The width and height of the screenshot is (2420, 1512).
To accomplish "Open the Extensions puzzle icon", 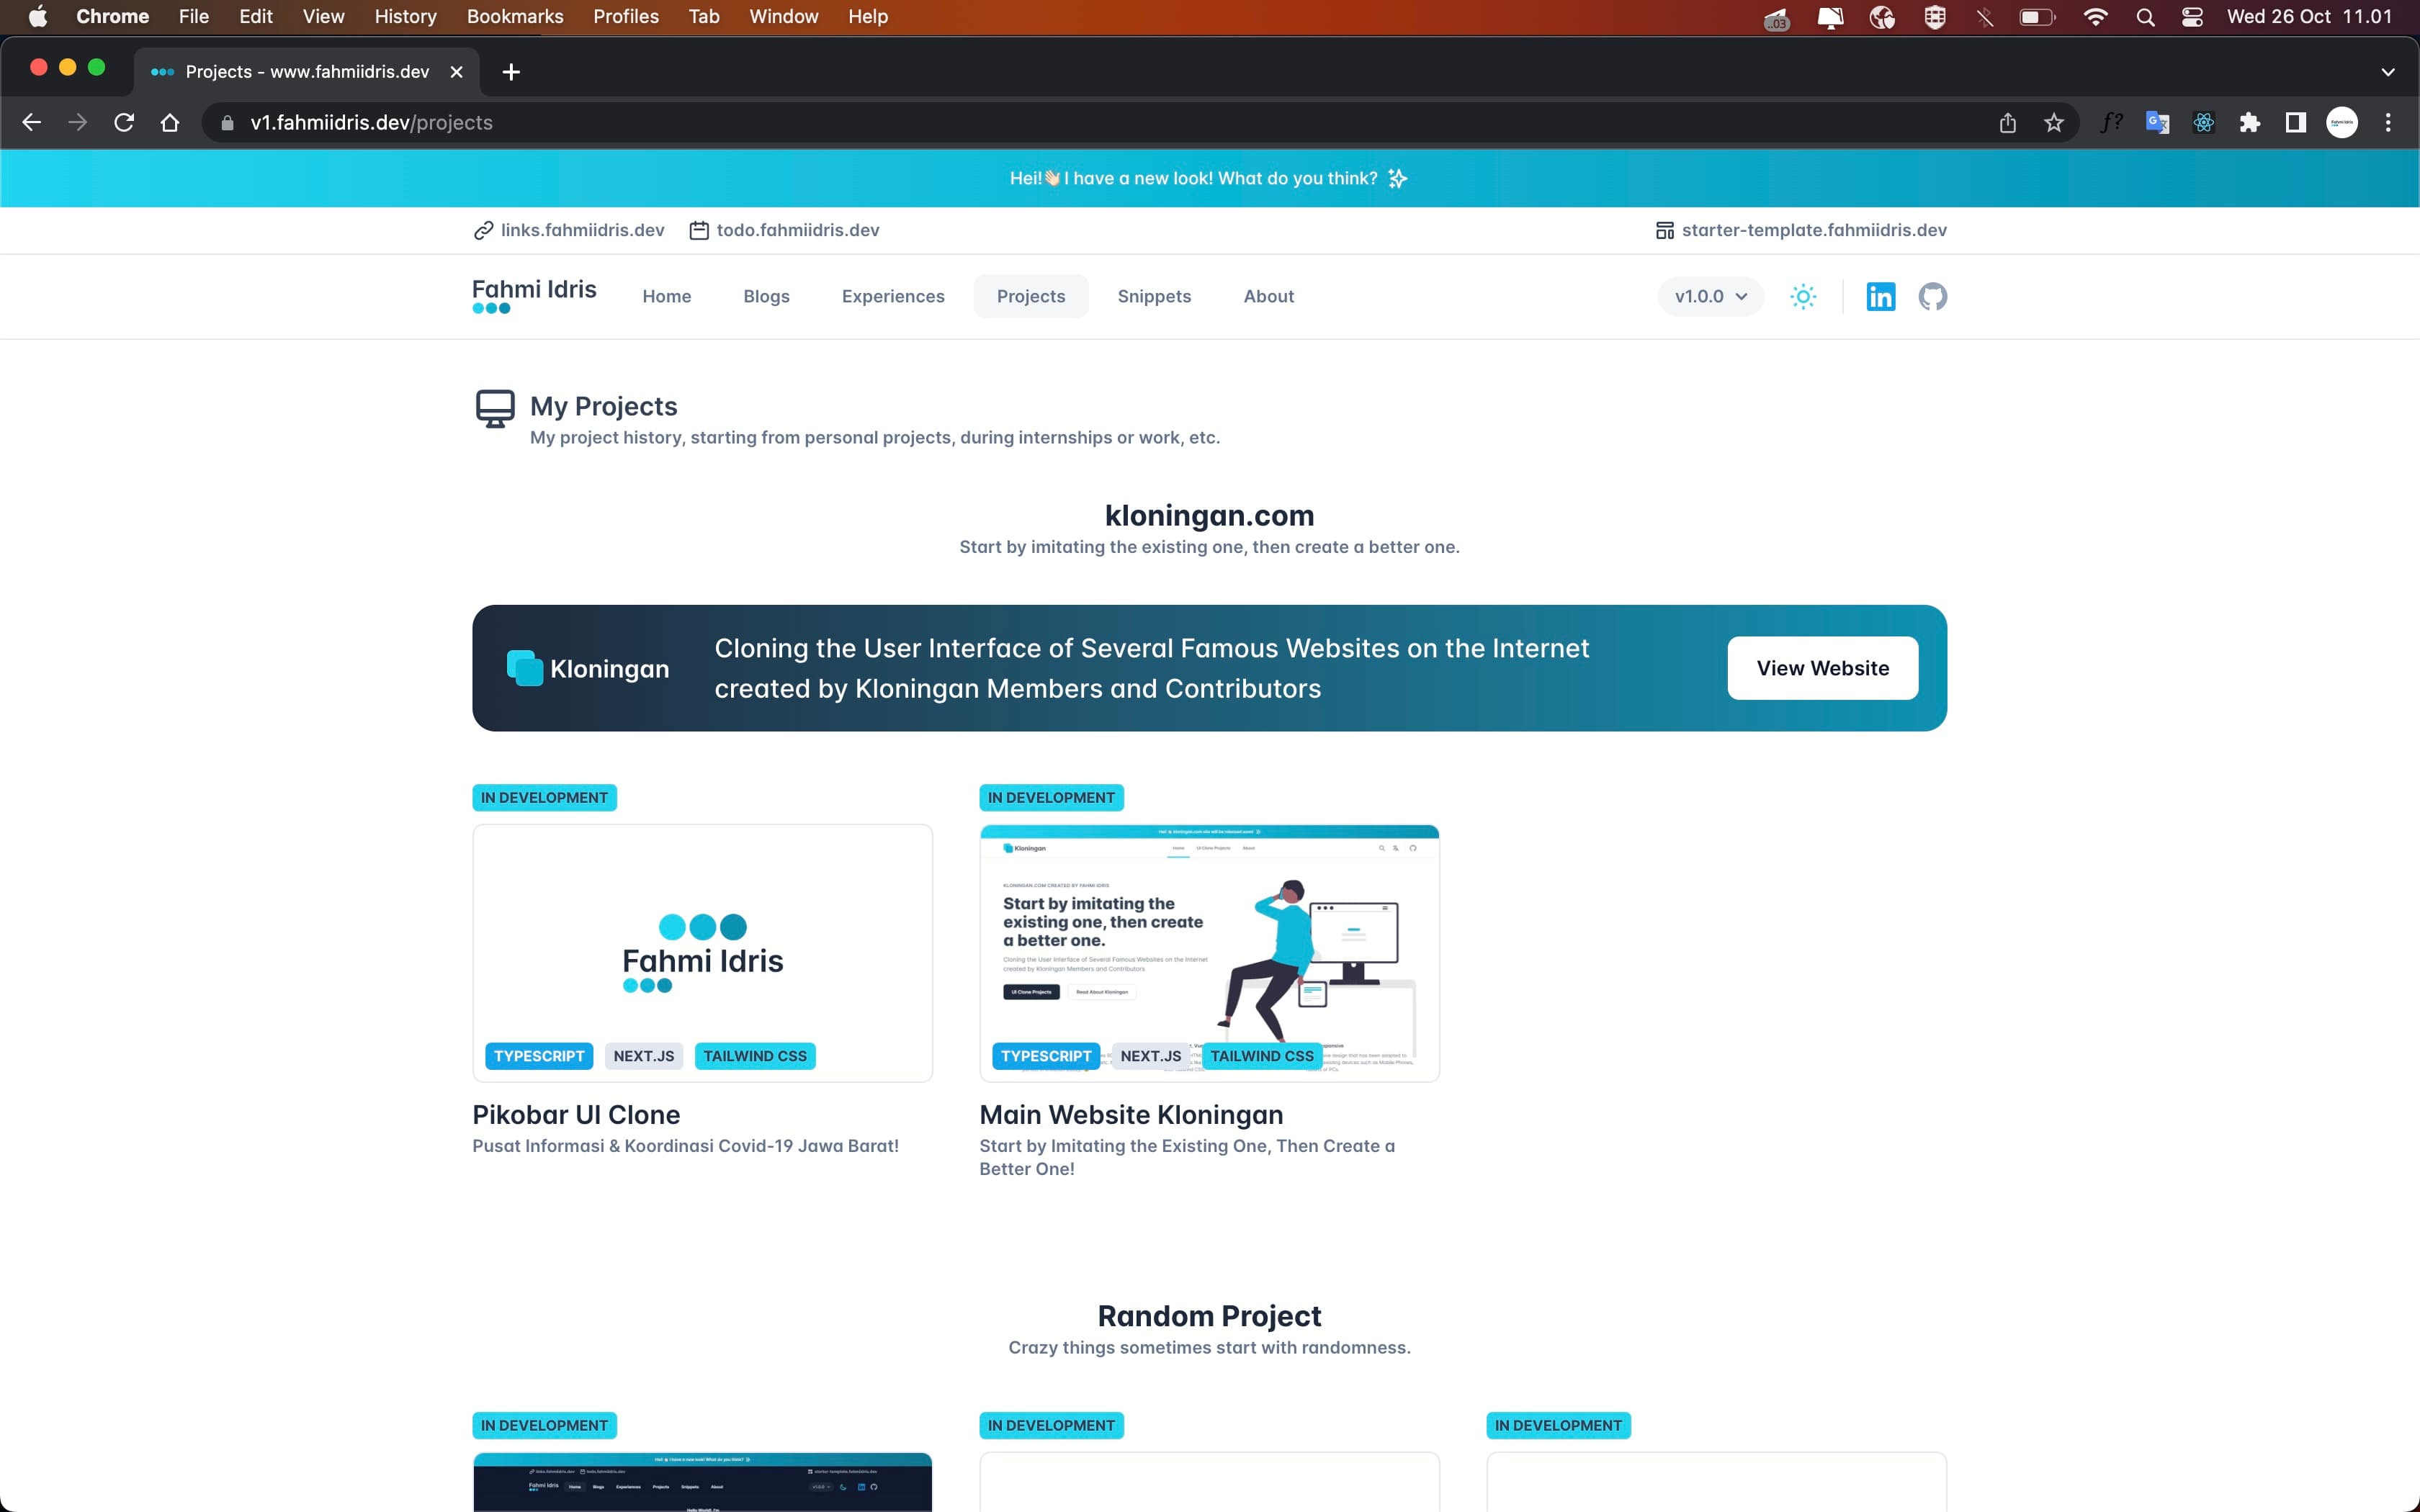I will pyautogui.click(x=2249, y=123).
